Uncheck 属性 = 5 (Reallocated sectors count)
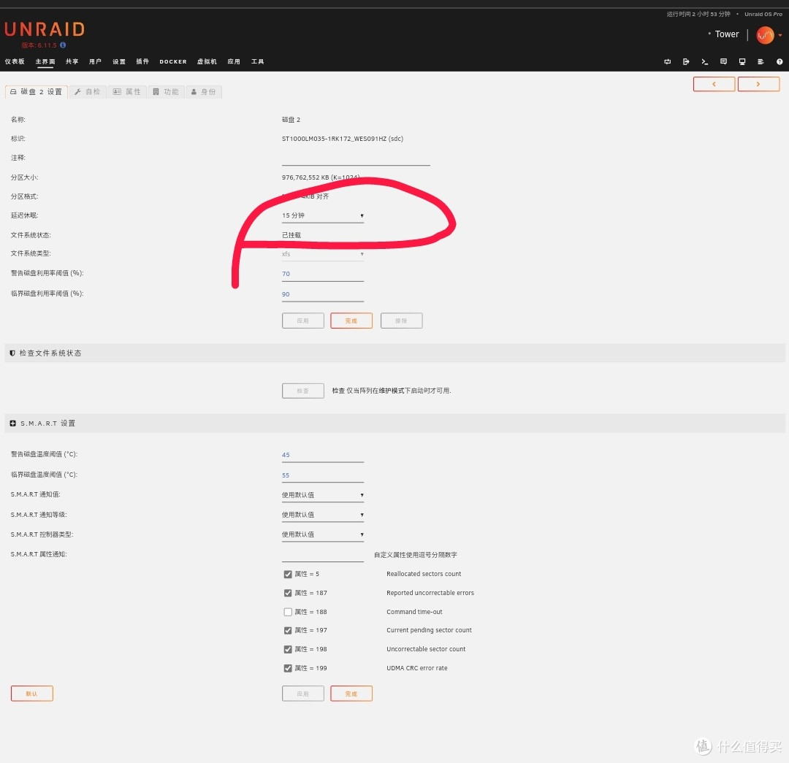This screenshot has height=763, width=789. pos(288,574)
